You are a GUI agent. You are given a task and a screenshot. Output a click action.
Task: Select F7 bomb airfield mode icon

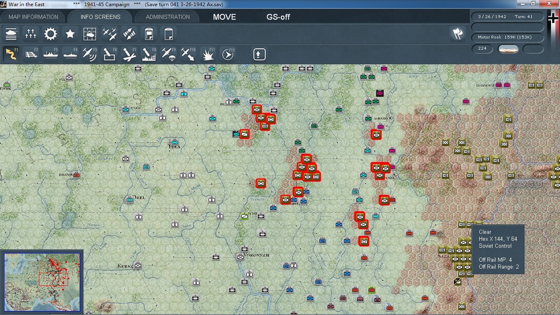(x=129, y=54)
